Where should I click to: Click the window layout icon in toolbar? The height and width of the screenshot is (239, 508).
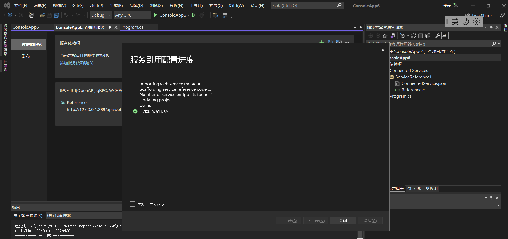coord(225,15)
